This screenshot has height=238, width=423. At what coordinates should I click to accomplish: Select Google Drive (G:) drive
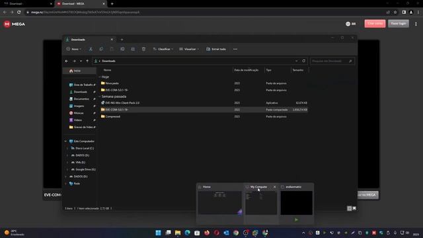pos(83,169)
